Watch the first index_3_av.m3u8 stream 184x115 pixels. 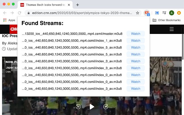[x=135, y=61]
